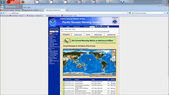Open html details for Off W Coast of Northern Sumatra
169x95 pixels.
pyautogui.click(x=112, y=93)
